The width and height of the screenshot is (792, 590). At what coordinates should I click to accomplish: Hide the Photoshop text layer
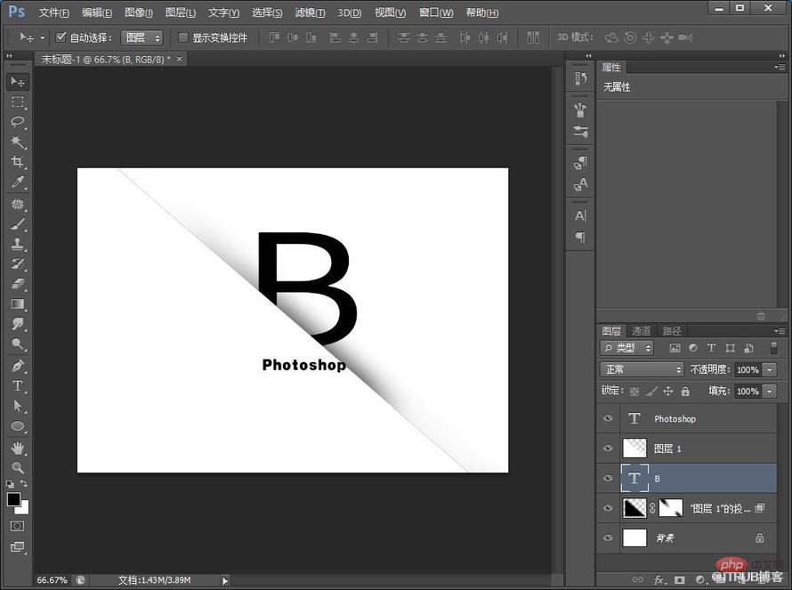[x=609, y=418]
